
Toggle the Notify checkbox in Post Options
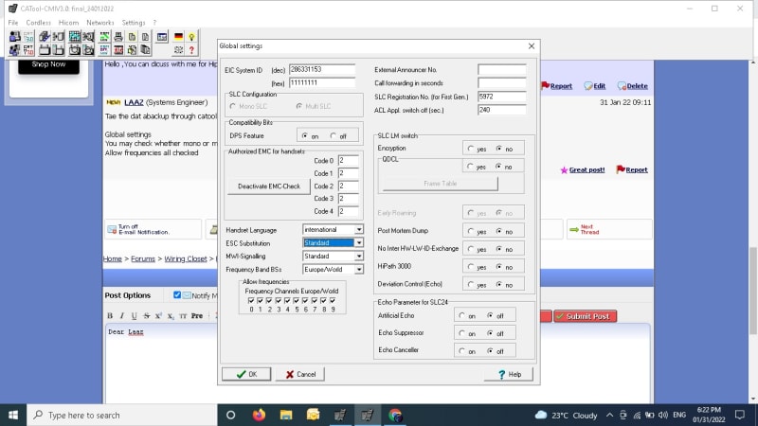point(177,295)
